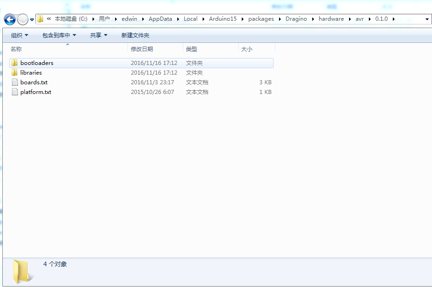Click boards.txt date 2016/11/3 23:17
This screenshot has height=287, width=432.
[x=152, y=82]
